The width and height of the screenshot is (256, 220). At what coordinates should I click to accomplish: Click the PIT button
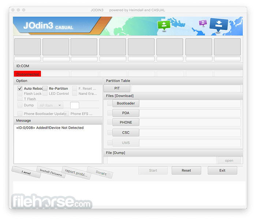[117, 88]
